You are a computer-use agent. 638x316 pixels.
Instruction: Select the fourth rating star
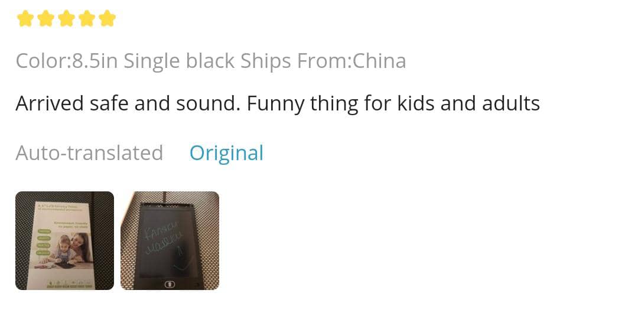[86, 19]
